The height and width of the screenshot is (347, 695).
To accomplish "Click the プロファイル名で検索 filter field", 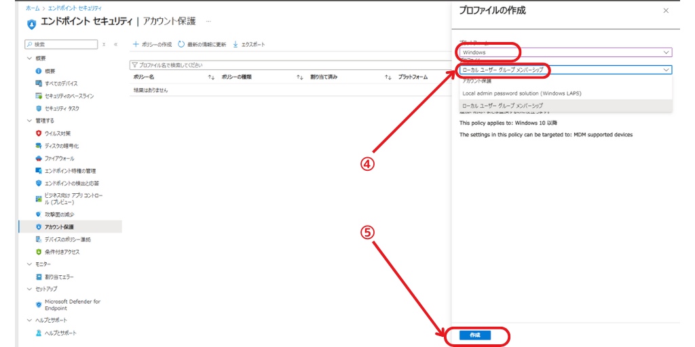I will (290, 65).
